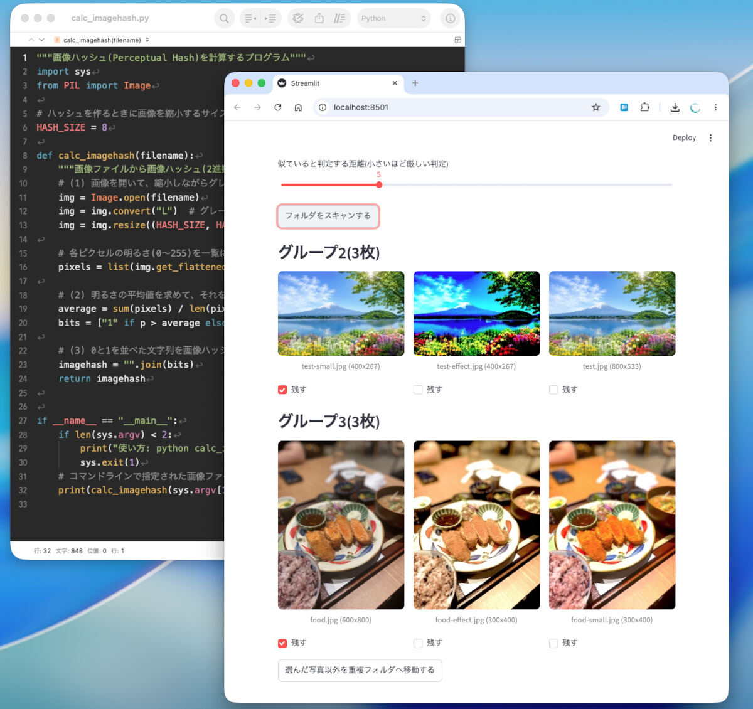This screenshot has height=709, width=753.
Task: Open the food-effect.jpg thumbnail
Action: (476, 525)
